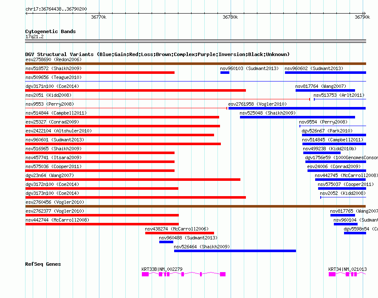Select the nsv518572 (Shaikh2009) red loss bar
The width and height of the screenshot is (378, 298).
[x=100, y=73]
